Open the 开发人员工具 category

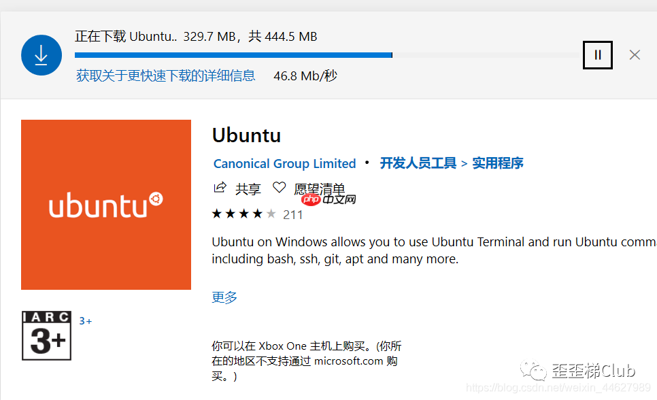[417, 163]
